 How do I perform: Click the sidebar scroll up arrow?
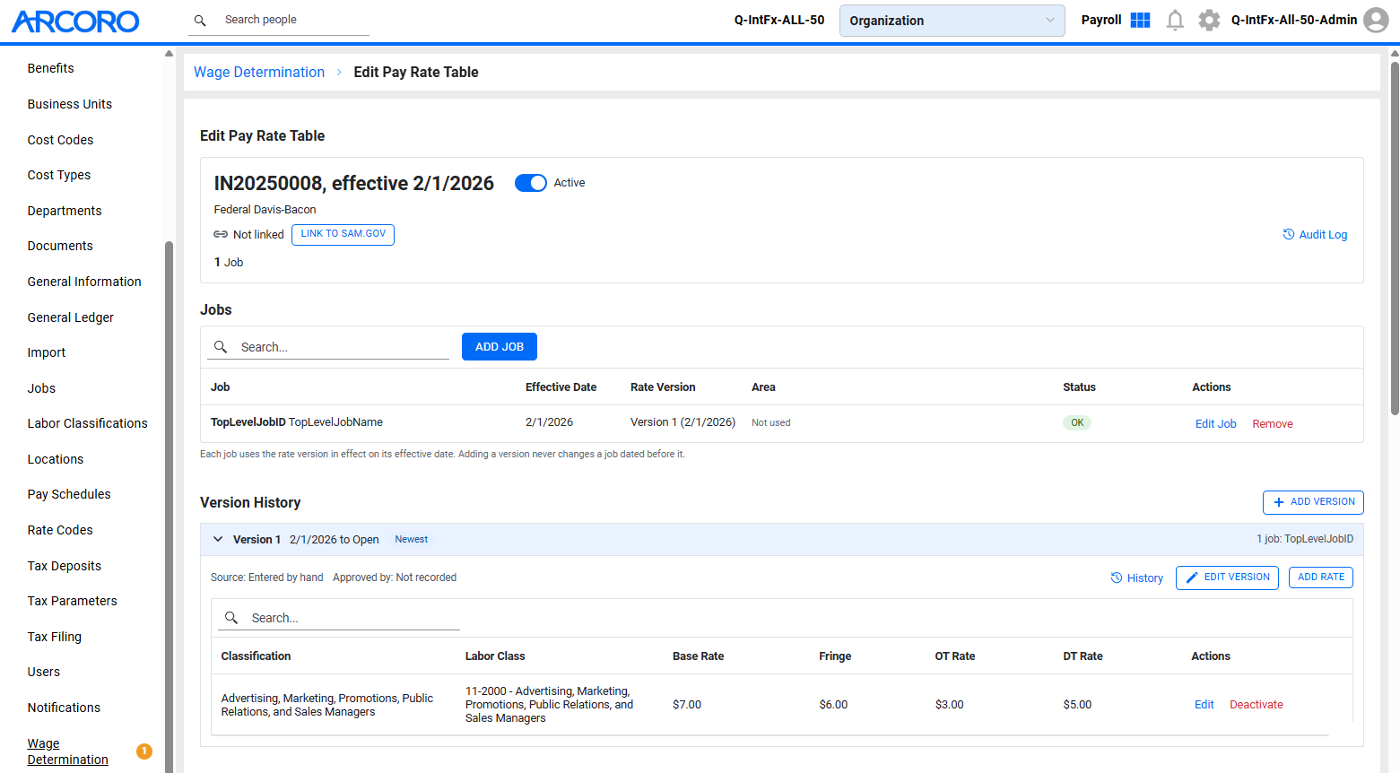coord(169,54)
